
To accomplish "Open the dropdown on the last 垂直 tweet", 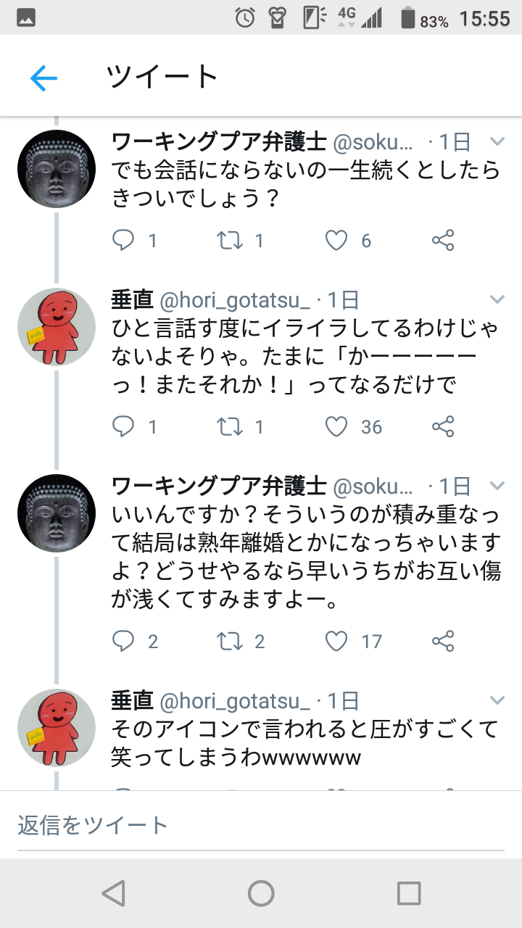I will [x=497, y=700].
